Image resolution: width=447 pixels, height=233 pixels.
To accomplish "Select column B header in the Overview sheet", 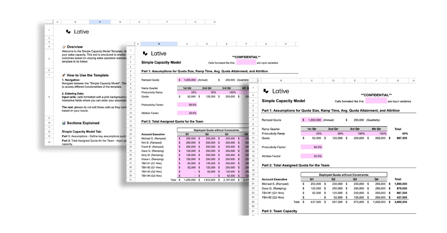I will click(x=75, y=22).
